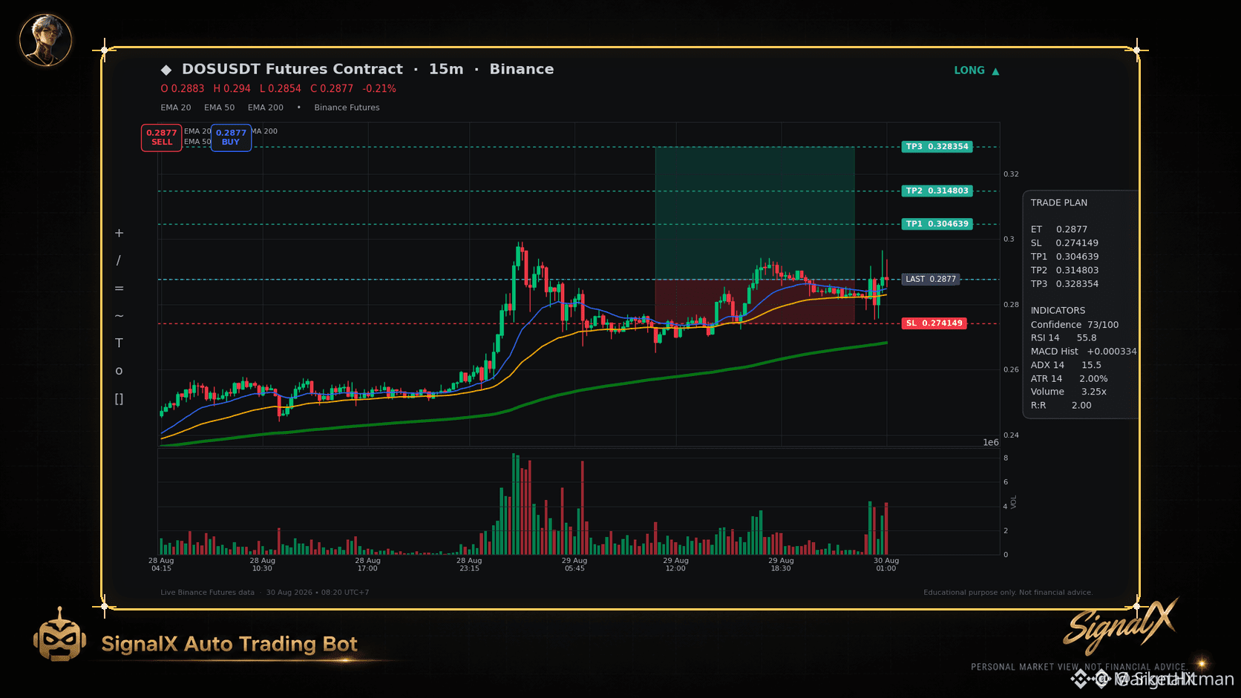Click the SL row in Trade Plan
Image resolution: width=1241 pixels, height=698 pixels.
1064,243
